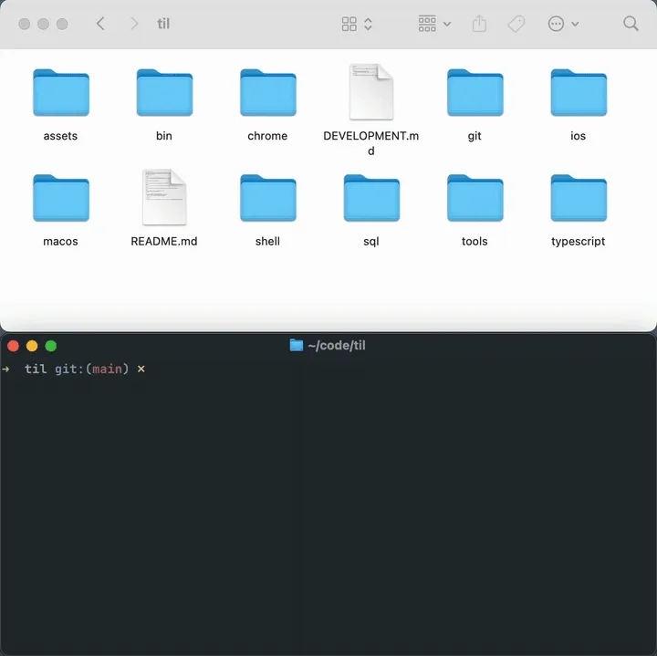Click the "typescript" folder name label
The image size is (657, 656).
(579, 241)
